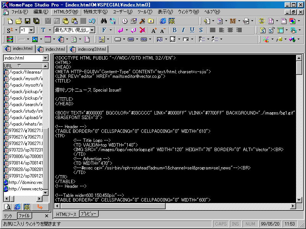306x229 pixels.
Task: Open the ヘルプ(H) menu
Action: tap(212, 12)
